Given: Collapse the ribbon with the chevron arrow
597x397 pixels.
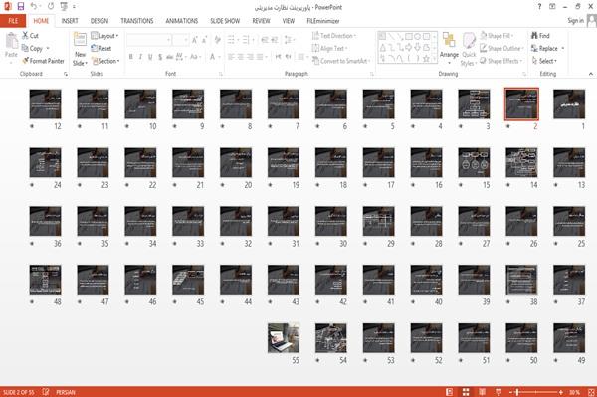Looking at the screenshot, I should (x=591, y=74).
